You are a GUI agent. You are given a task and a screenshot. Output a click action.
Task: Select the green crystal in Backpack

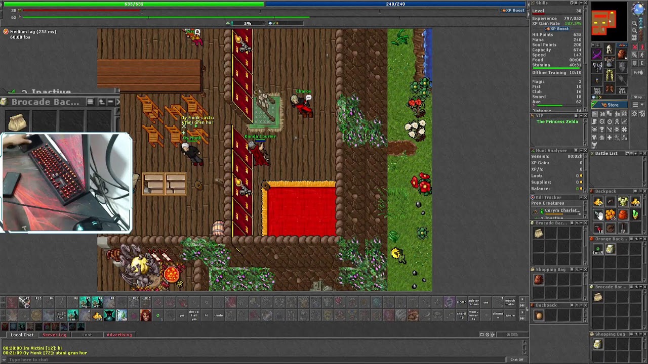click(x=635, y=214)
